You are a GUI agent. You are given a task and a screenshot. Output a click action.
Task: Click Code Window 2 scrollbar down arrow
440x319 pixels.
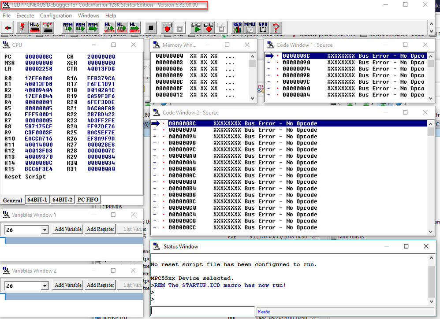click(x=431, y=232)
